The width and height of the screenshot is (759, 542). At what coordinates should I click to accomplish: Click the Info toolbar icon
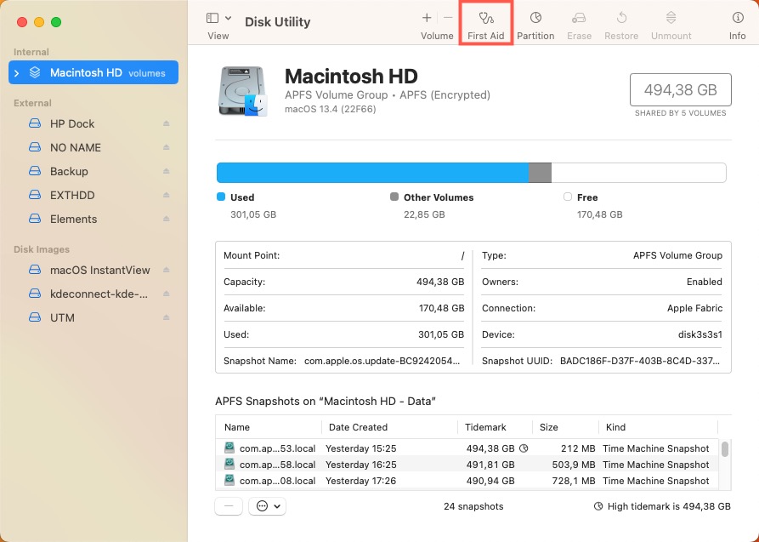(x=737, y=25)
